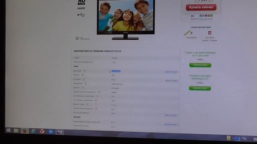Open the Самовывоз pickup link
The height and width of the screenshot is (144, 257).
coord(192,38)
